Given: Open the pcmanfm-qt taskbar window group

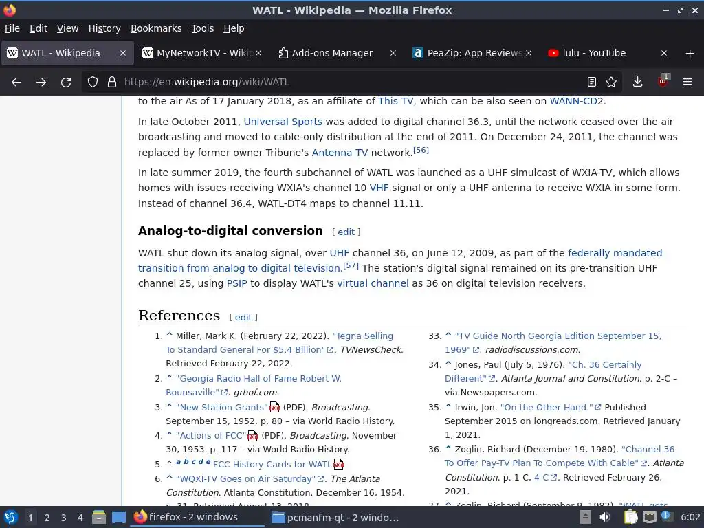Looking at the screenshot, I should [335, 517].
